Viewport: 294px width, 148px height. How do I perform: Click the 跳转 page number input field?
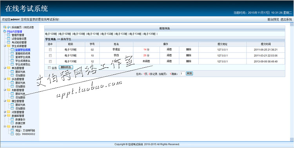(x=182, y=74)
